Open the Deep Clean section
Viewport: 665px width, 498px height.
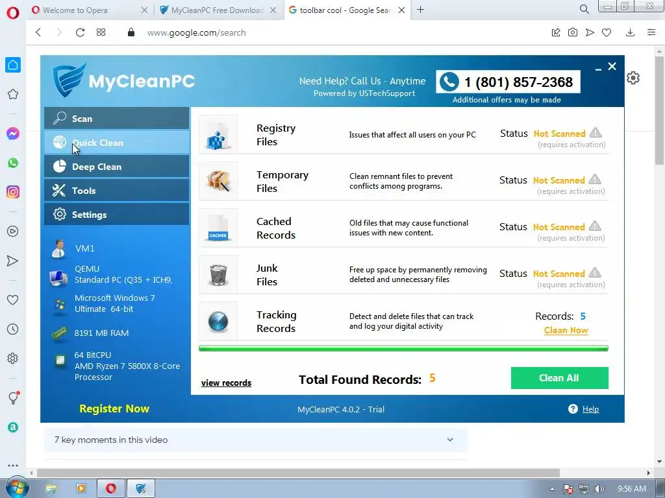pyautogui.click(x=116, y=167)
